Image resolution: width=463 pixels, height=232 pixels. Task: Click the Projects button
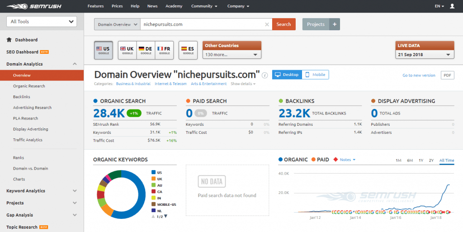316,24
